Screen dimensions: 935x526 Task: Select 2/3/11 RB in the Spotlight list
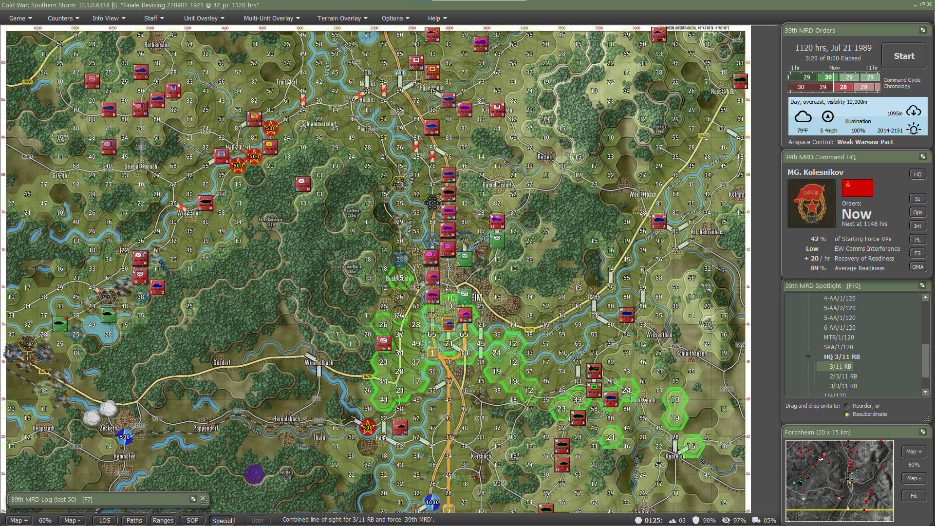tap(843, 376)
